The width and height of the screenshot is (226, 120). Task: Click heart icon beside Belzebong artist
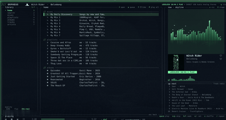pos(221,59)
